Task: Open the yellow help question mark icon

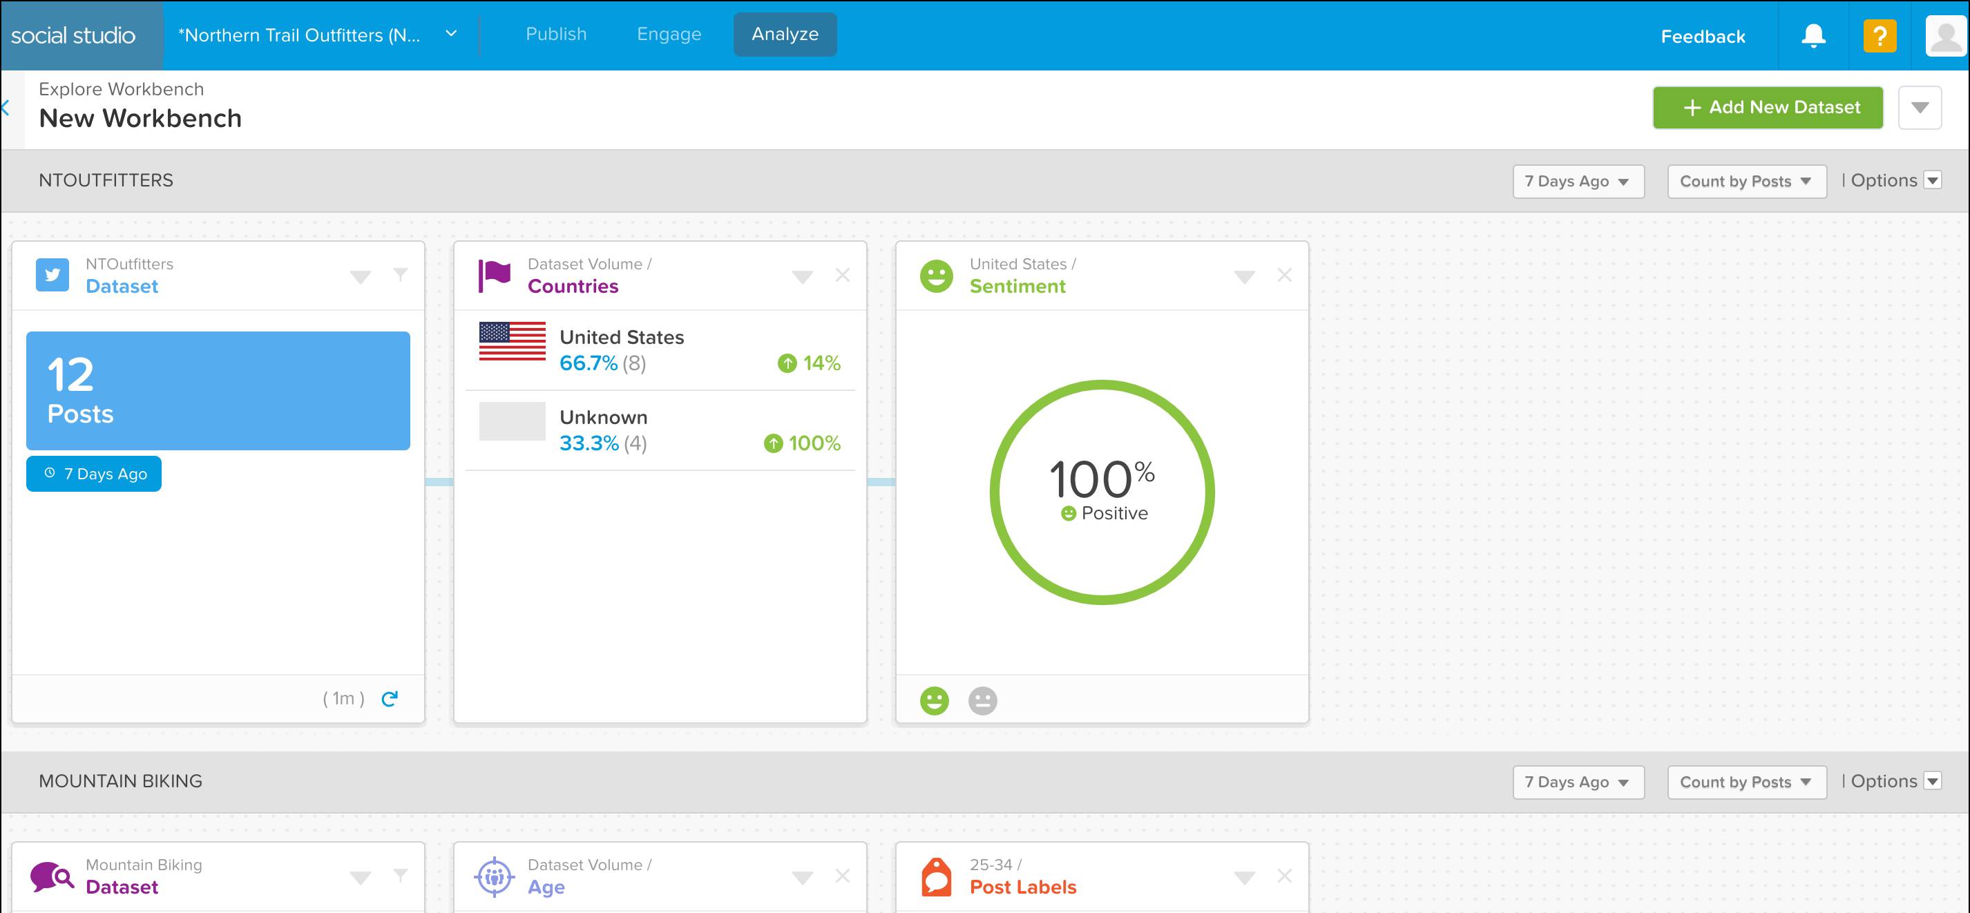Action: (x=1880, y=35)
